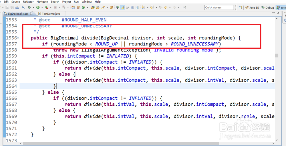286x146 pixels.
Task: Click the Save All icon
Action: click(x=12, y=7)
